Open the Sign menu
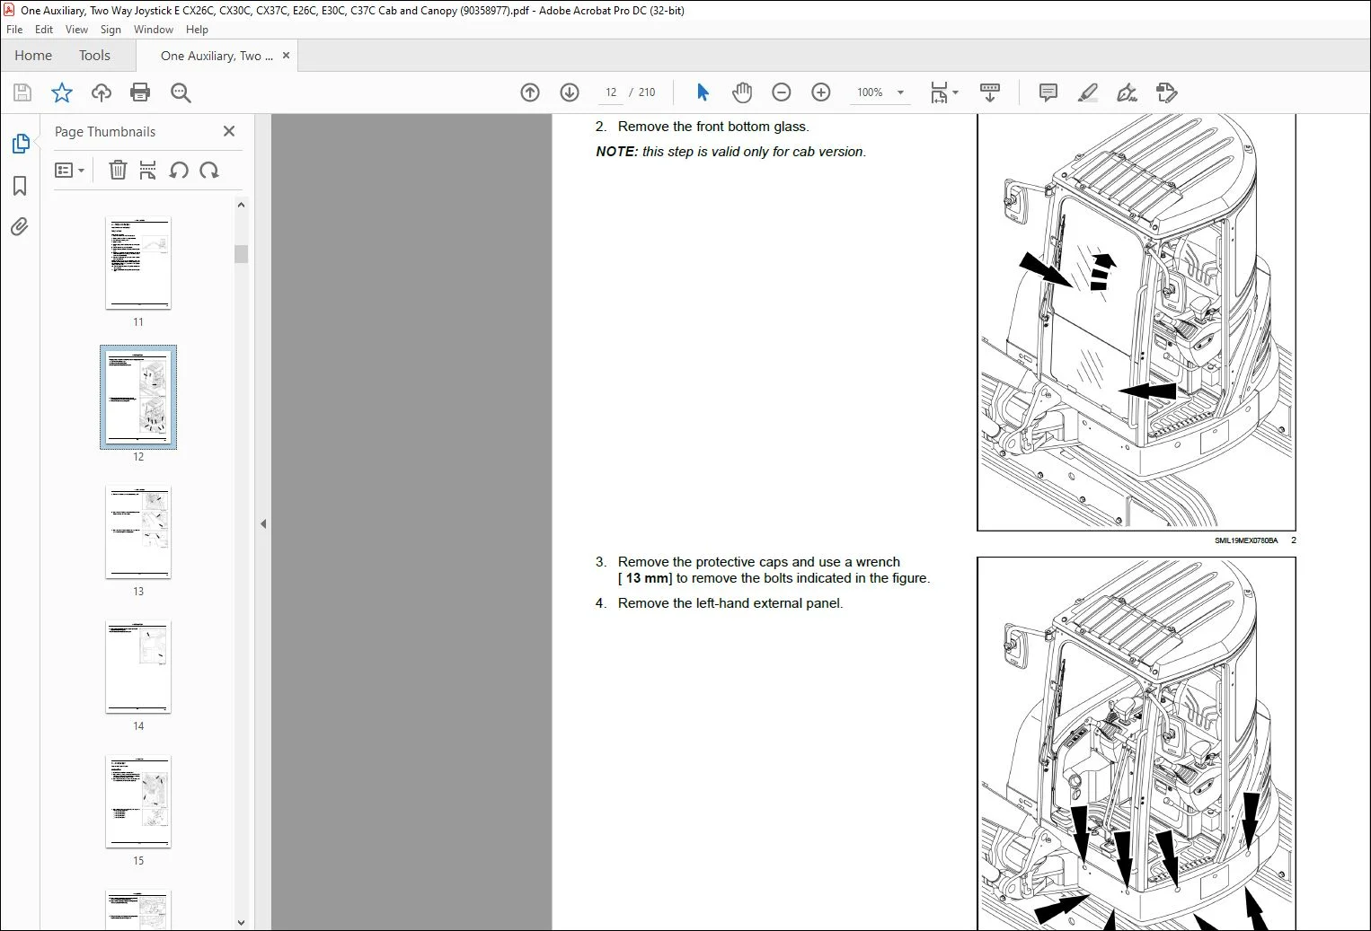 111,30
